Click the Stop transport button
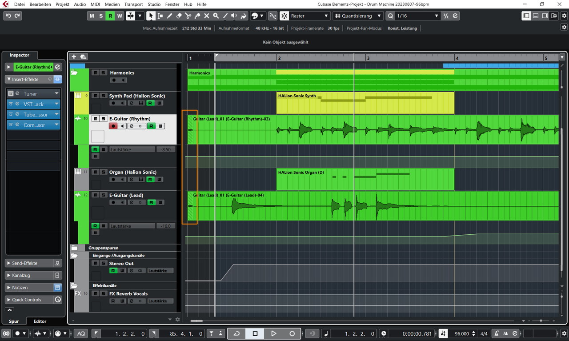Screen dimensions: 569x341 coord(255,333)
